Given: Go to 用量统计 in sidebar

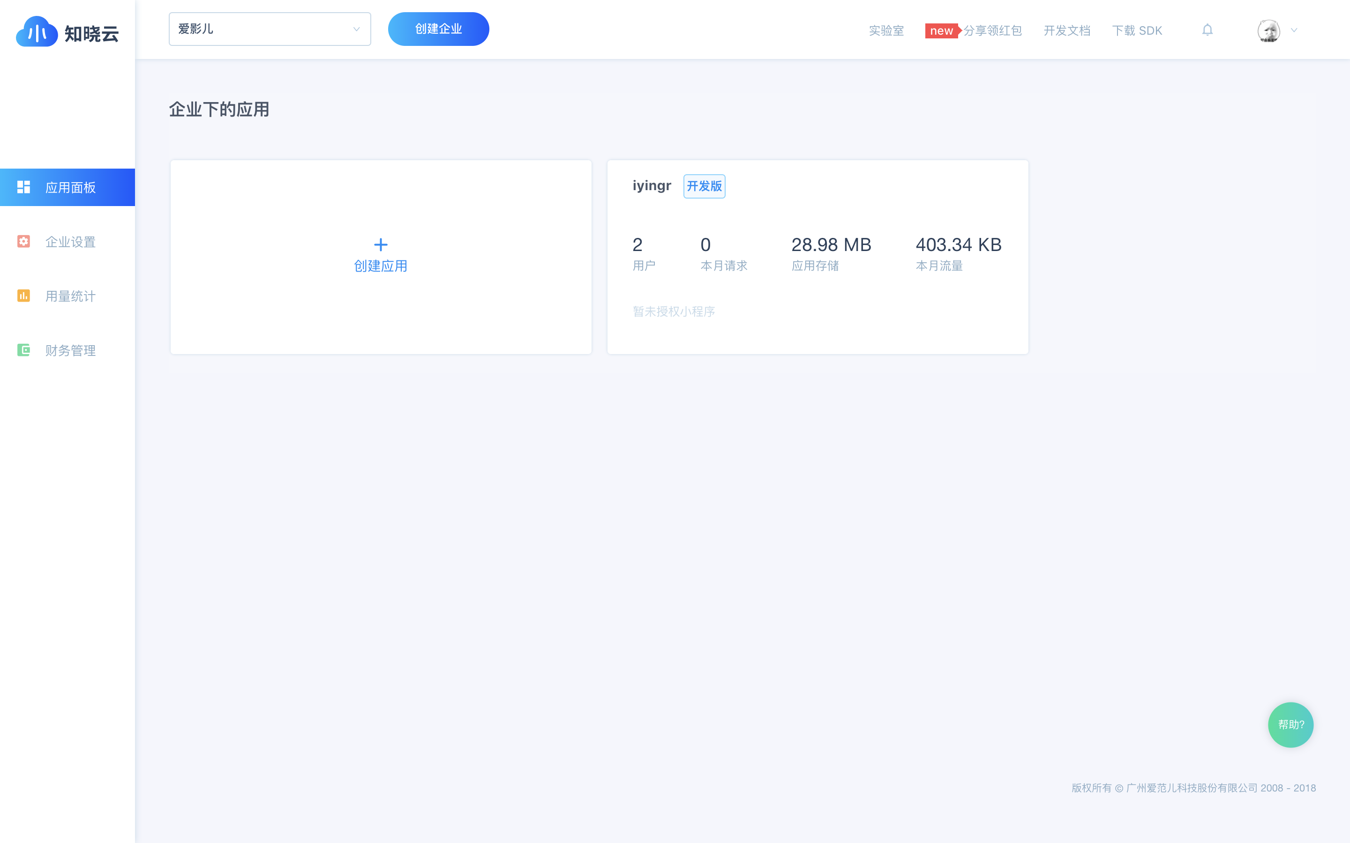Looking at the screenshot, I should point(70,296).
